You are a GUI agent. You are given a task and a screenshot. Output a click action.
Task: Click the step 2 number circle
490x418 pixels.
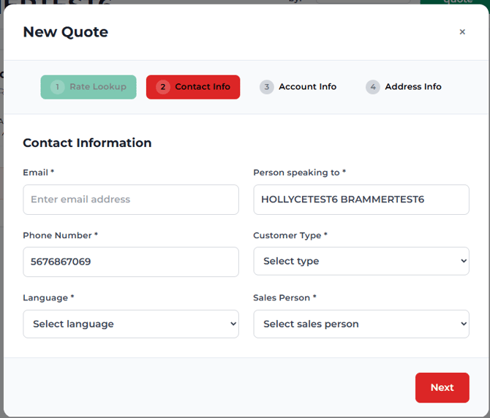tap(162, 87)
